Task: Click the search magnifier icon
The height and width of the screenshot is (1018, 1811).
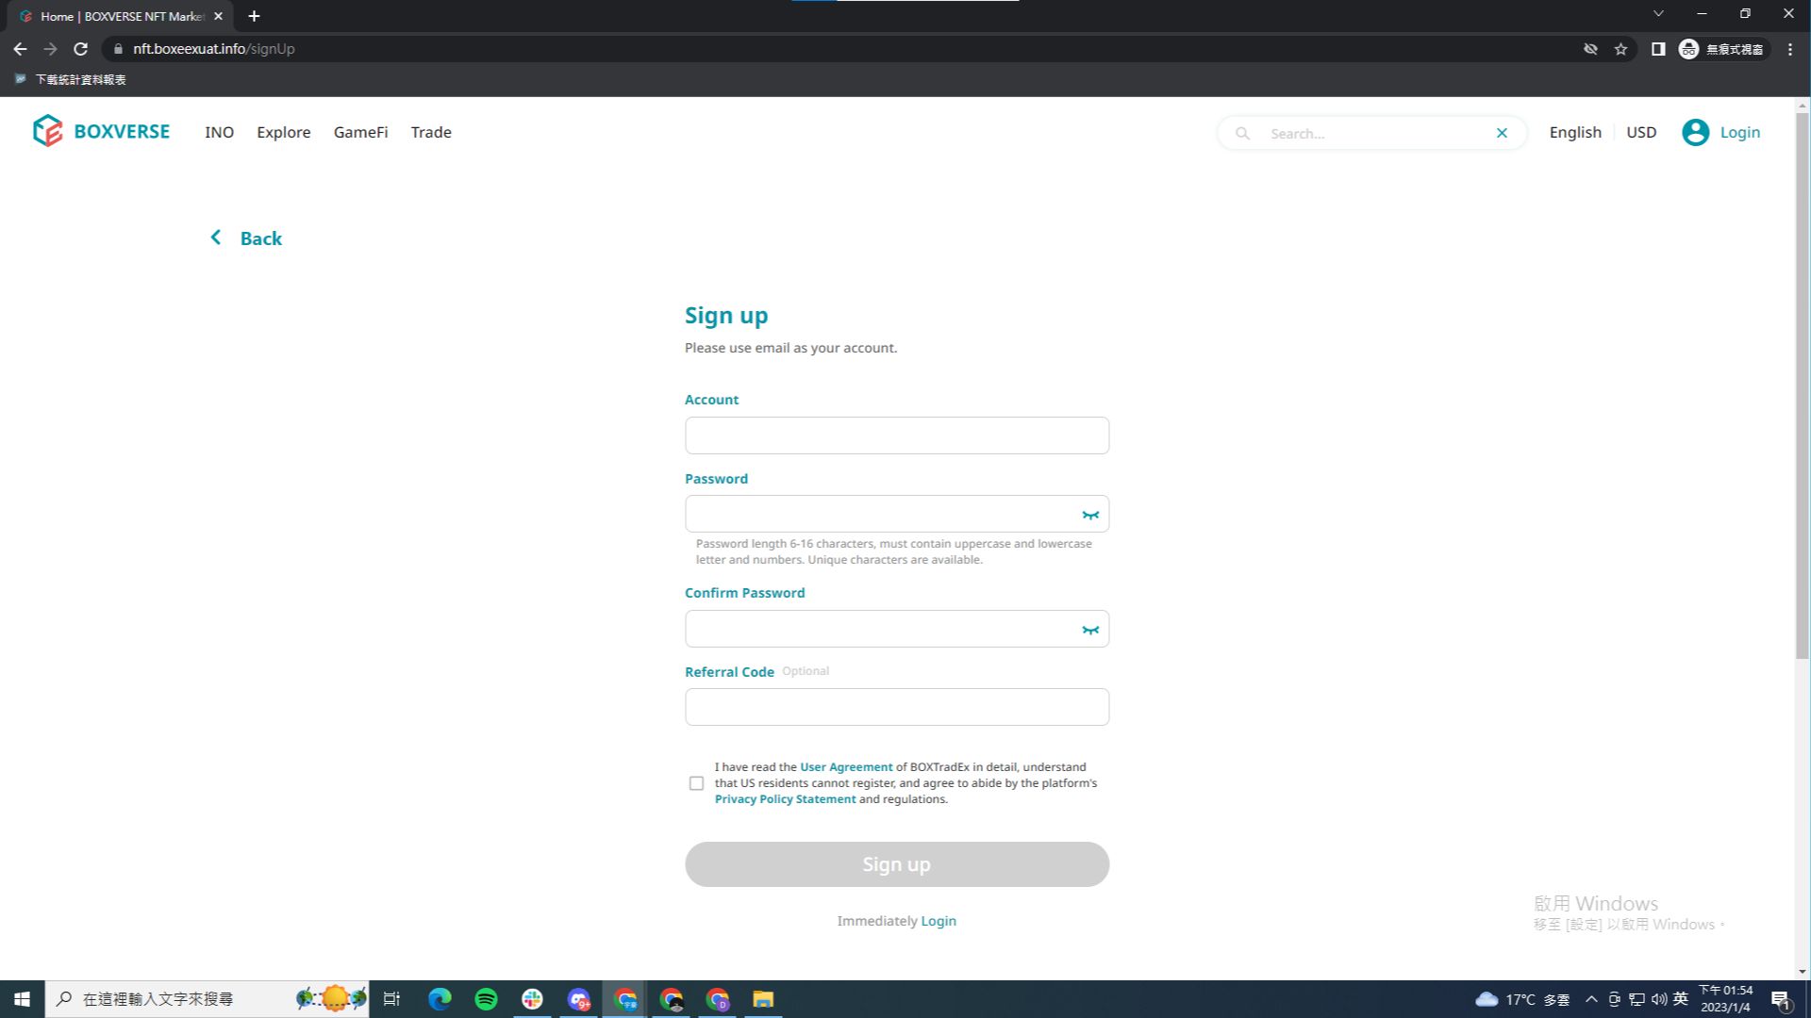Action: click(x=1242, y=133)
